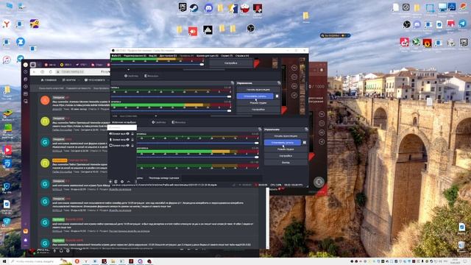Adjust the volume slider beneath the OBS menu bar
The width and height of the screenshot is (471, 265).
coord(157,64)
